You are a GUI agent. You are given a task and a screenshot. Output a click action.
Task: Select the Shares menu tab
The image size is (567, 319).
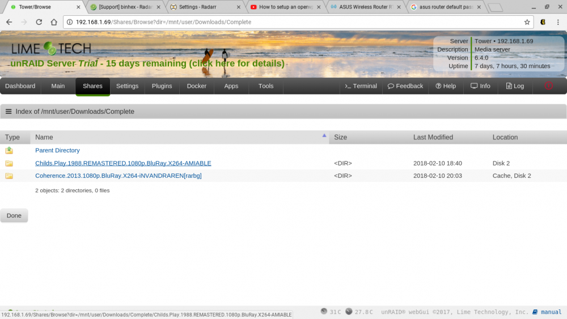(x=92, y=86)
